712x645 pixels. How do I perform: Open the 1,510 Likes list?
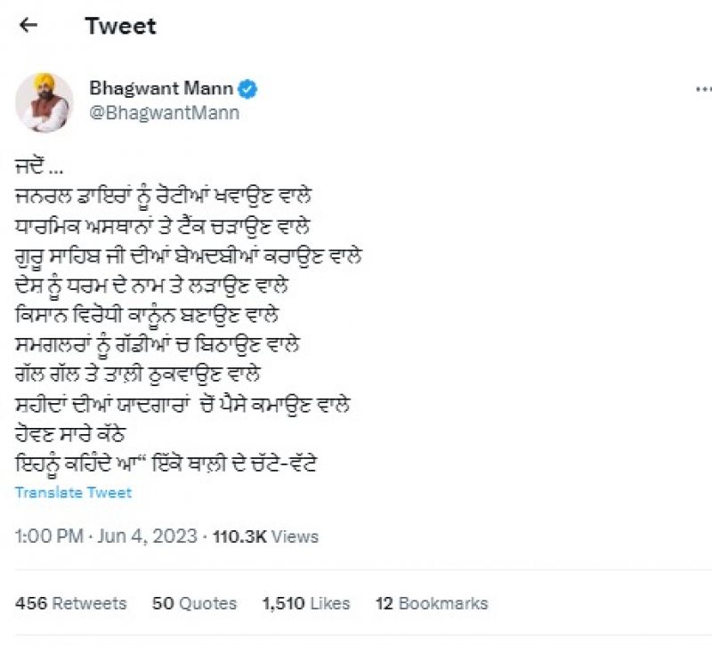306,603
